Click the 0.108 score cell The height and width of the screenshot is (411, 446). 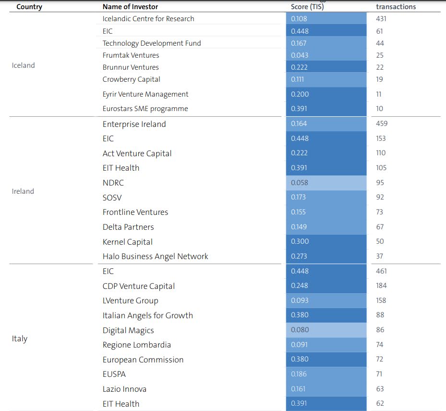326,19
